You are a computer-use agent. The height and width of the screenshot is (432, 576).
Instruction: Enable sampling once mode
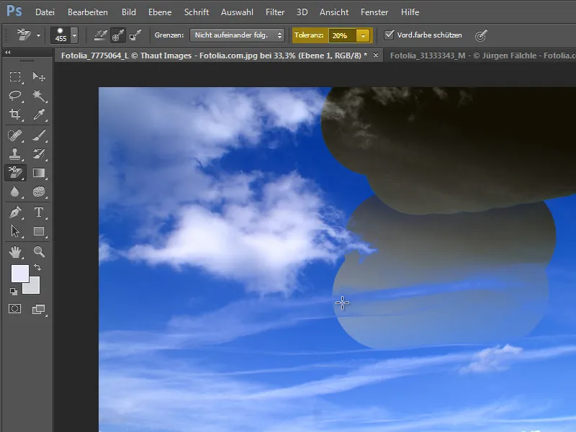118,35
